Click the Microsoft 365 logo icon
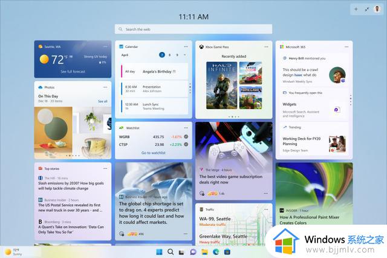 tap(282, 47)
